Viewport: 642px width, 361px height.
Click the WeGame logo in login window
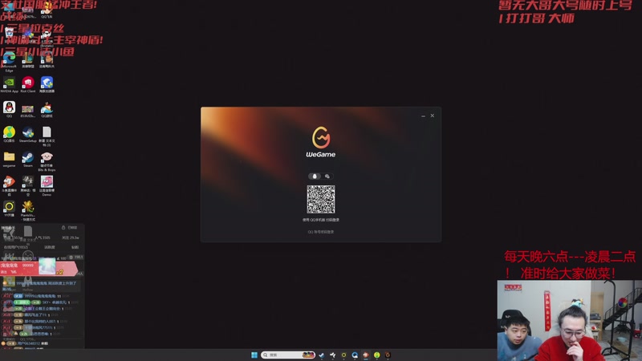pyautogui.click(x=321, y=142)
